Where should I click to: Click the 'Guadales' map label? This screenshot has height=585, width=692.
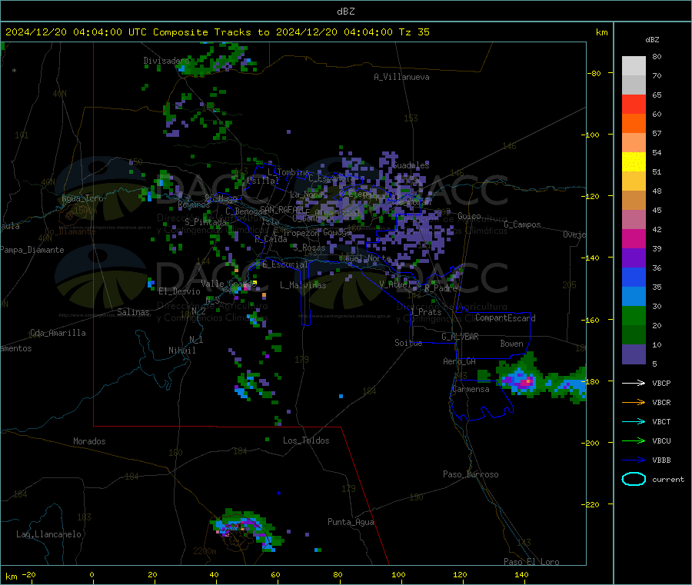411,165
